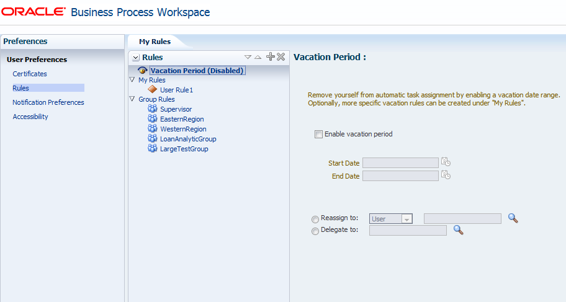Open Accessibility preferences
This screenshot has width=566, height=302.
[30, 117]
